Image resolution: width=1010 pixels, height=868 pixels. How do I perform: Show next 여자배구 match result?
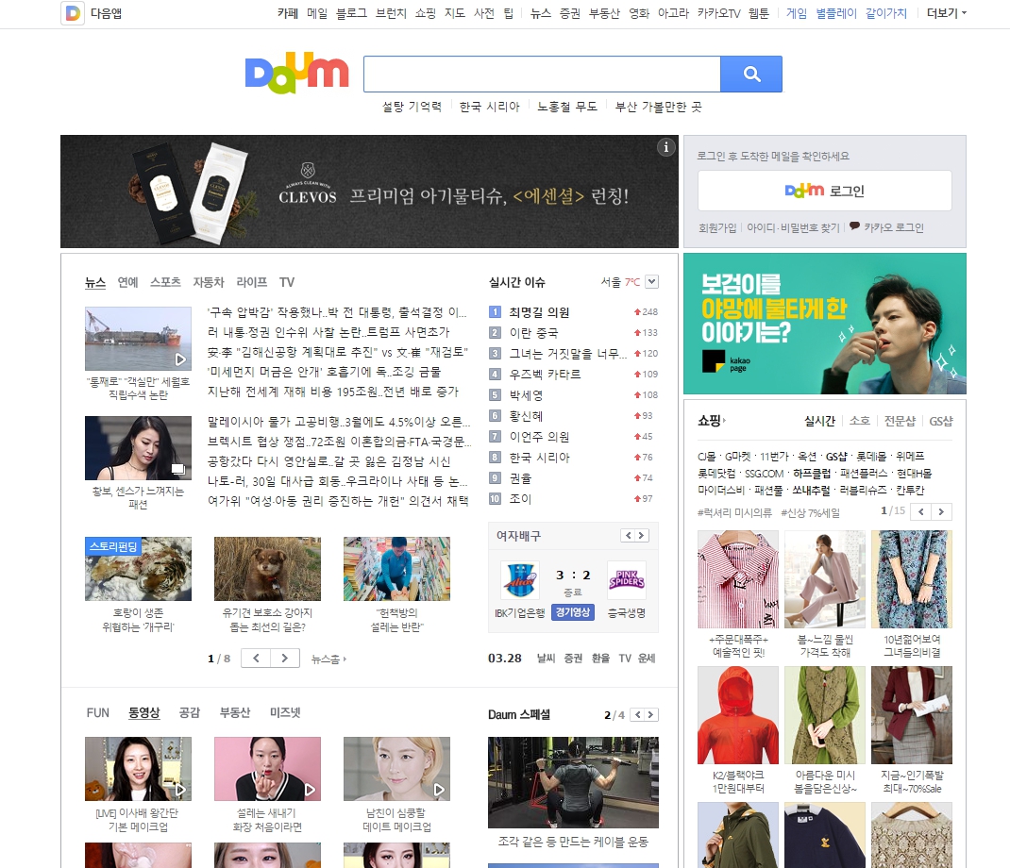[642, 536]
